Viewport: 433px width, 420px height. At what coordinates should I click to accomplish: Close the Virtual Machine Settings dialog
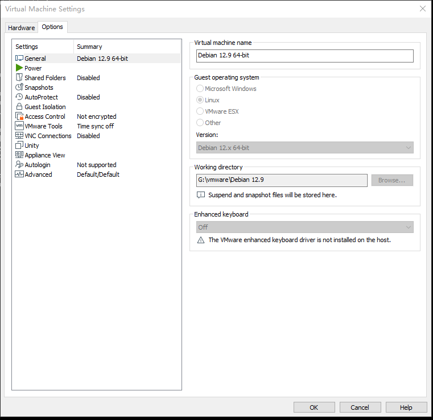click(423, 9)
